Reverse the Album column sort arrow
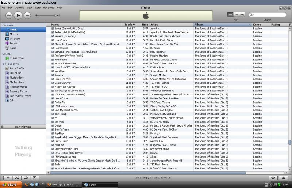 [x=250, y=25]
